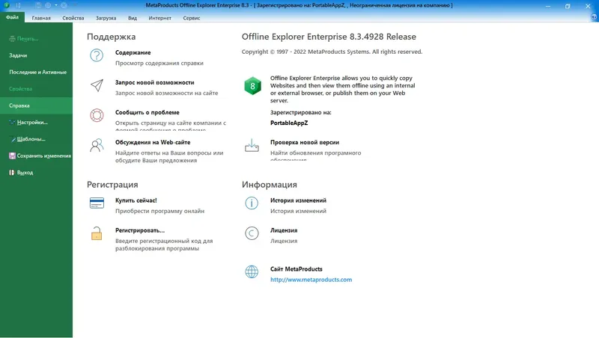Select the Свойства sidebar entry
599x338 pixels.
pos(36,89)
